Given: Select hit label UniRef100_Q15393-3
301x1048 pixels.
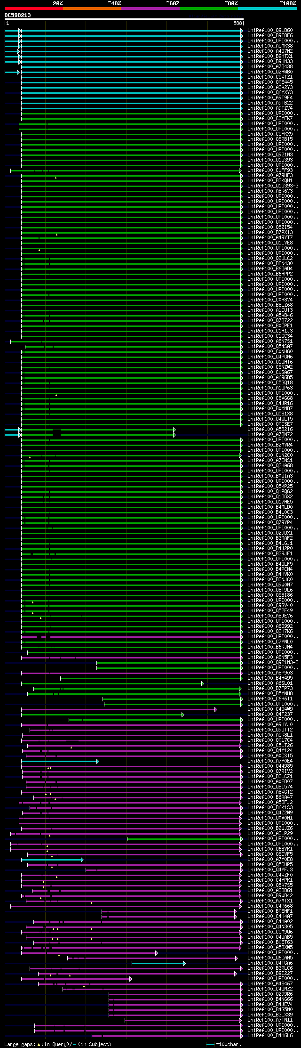Looking at the screenshot, I should (x=273, y=186).
